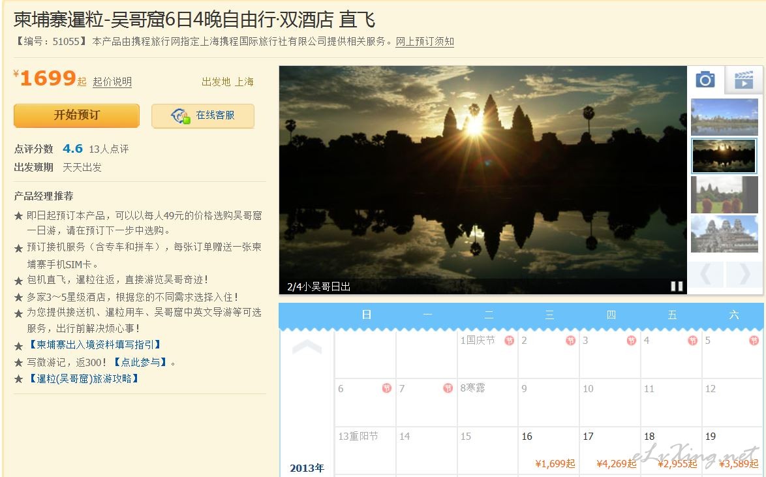Viewport: 766px width, 477px height.
Task: Click the 2013年 year label
Action: point(307,469)
